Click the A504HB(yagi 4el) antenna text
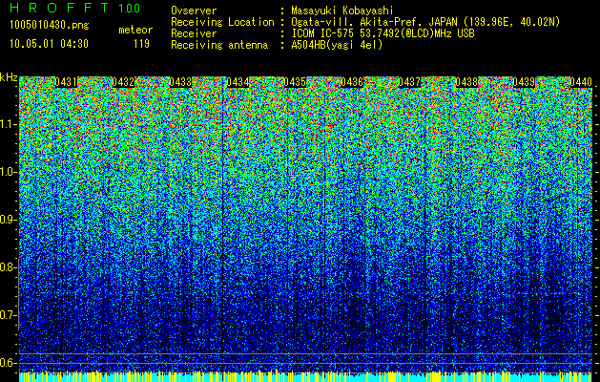Viewport: 600px width, 382px height. (337, 45)
